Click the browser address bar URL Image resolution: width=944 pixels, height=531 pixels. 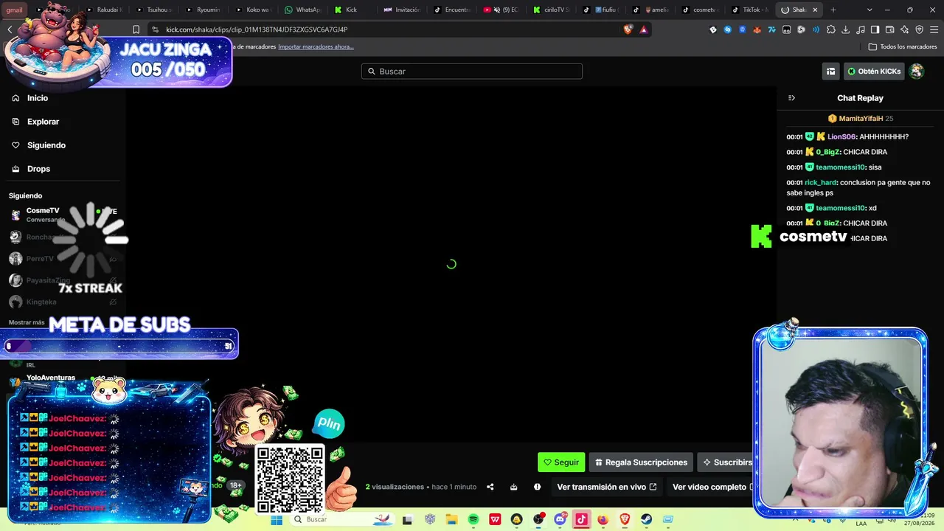coord(257,29)
